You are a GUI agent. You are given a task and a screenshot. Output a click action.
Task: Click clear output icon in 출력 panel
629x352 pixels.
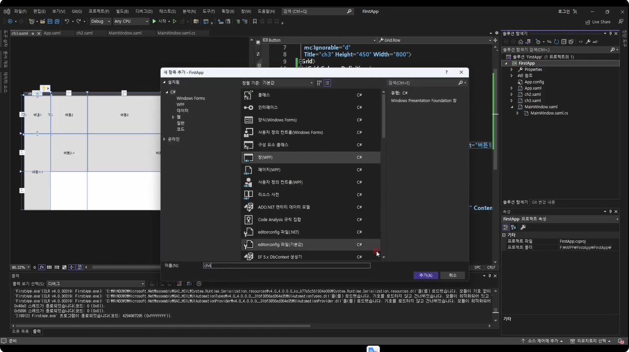[179, 284]
